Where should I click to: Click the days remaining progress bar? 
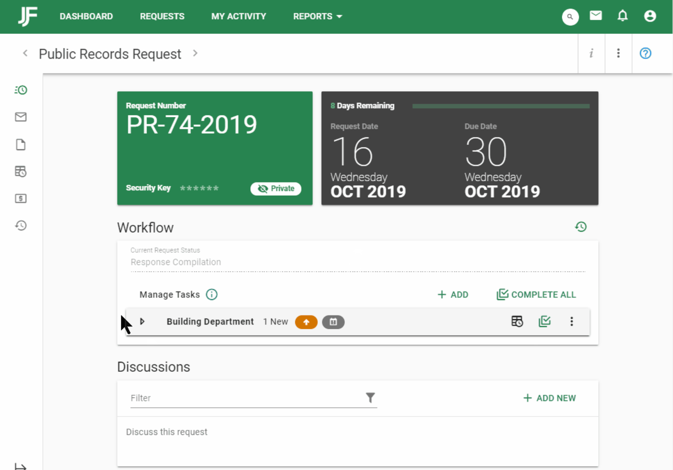501,106
